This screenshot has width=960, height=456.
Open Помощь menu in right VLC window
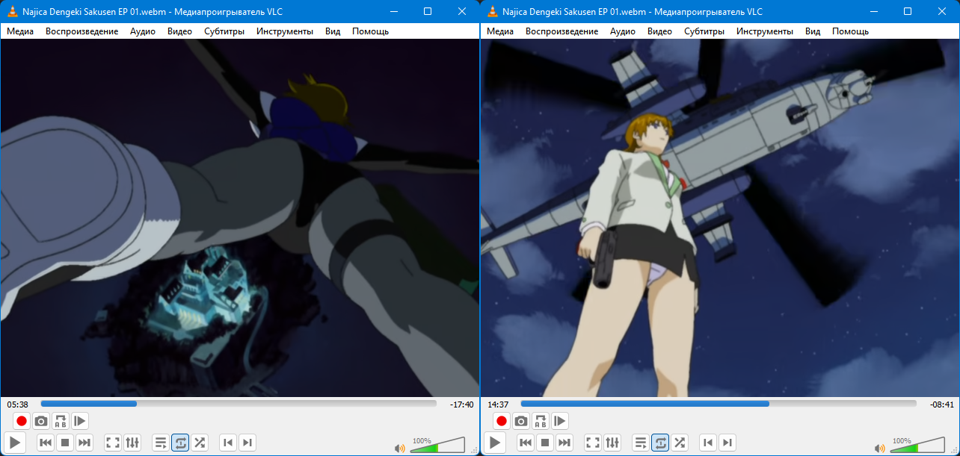[x=850, y=31]
